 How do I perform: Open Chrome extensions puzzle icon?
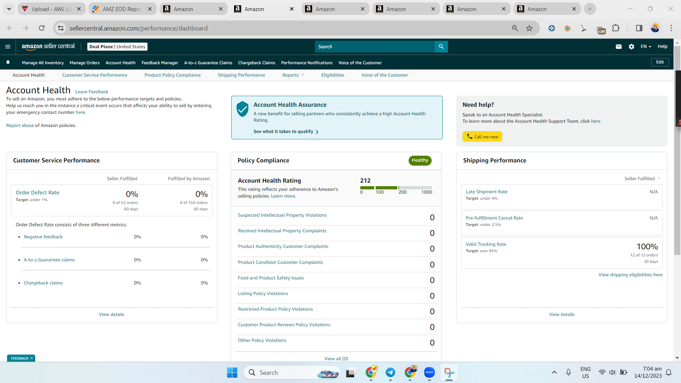click(x=616, y=28)
